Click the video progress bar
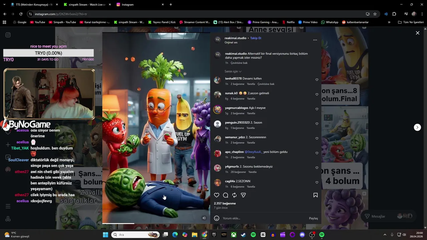 [x=156, y=223]
